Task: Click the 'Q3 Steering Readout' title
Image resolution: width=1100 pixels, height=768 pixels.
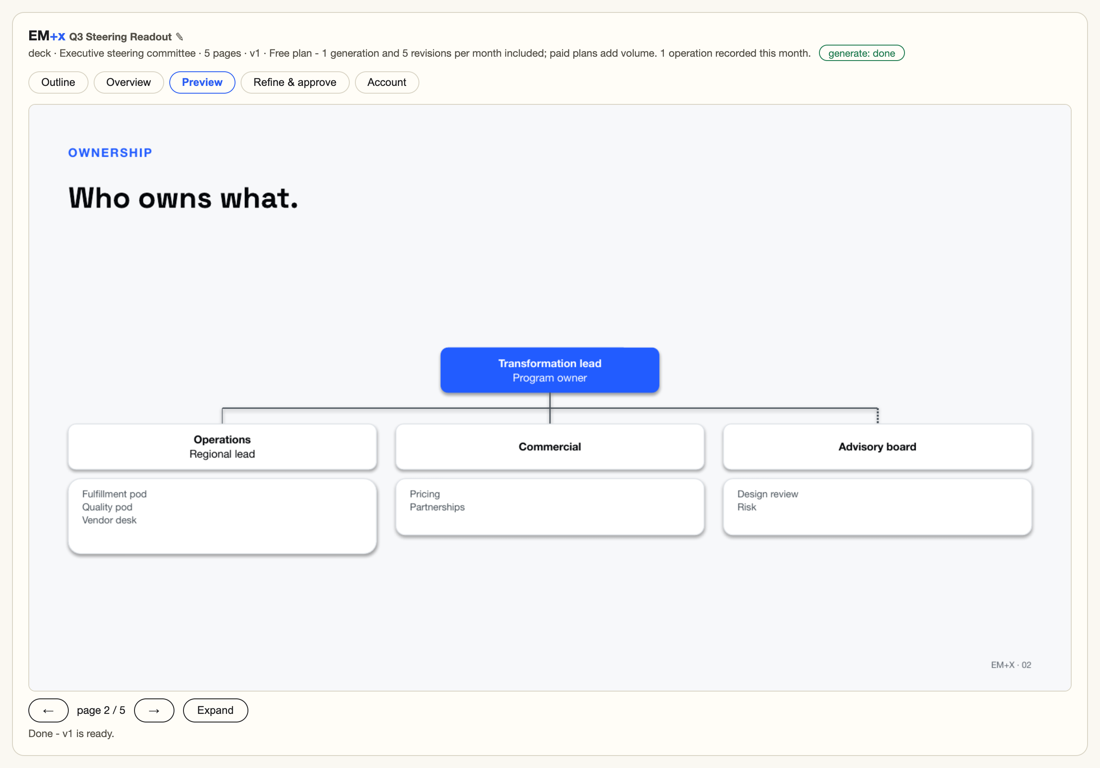Action: coord(120,37)
